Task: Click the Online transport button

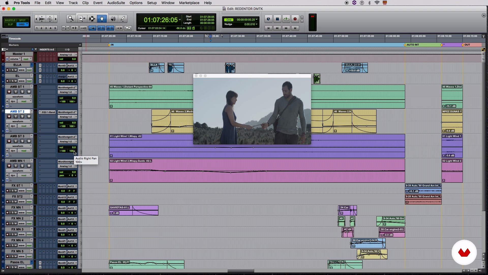Action: pos(268,19)
